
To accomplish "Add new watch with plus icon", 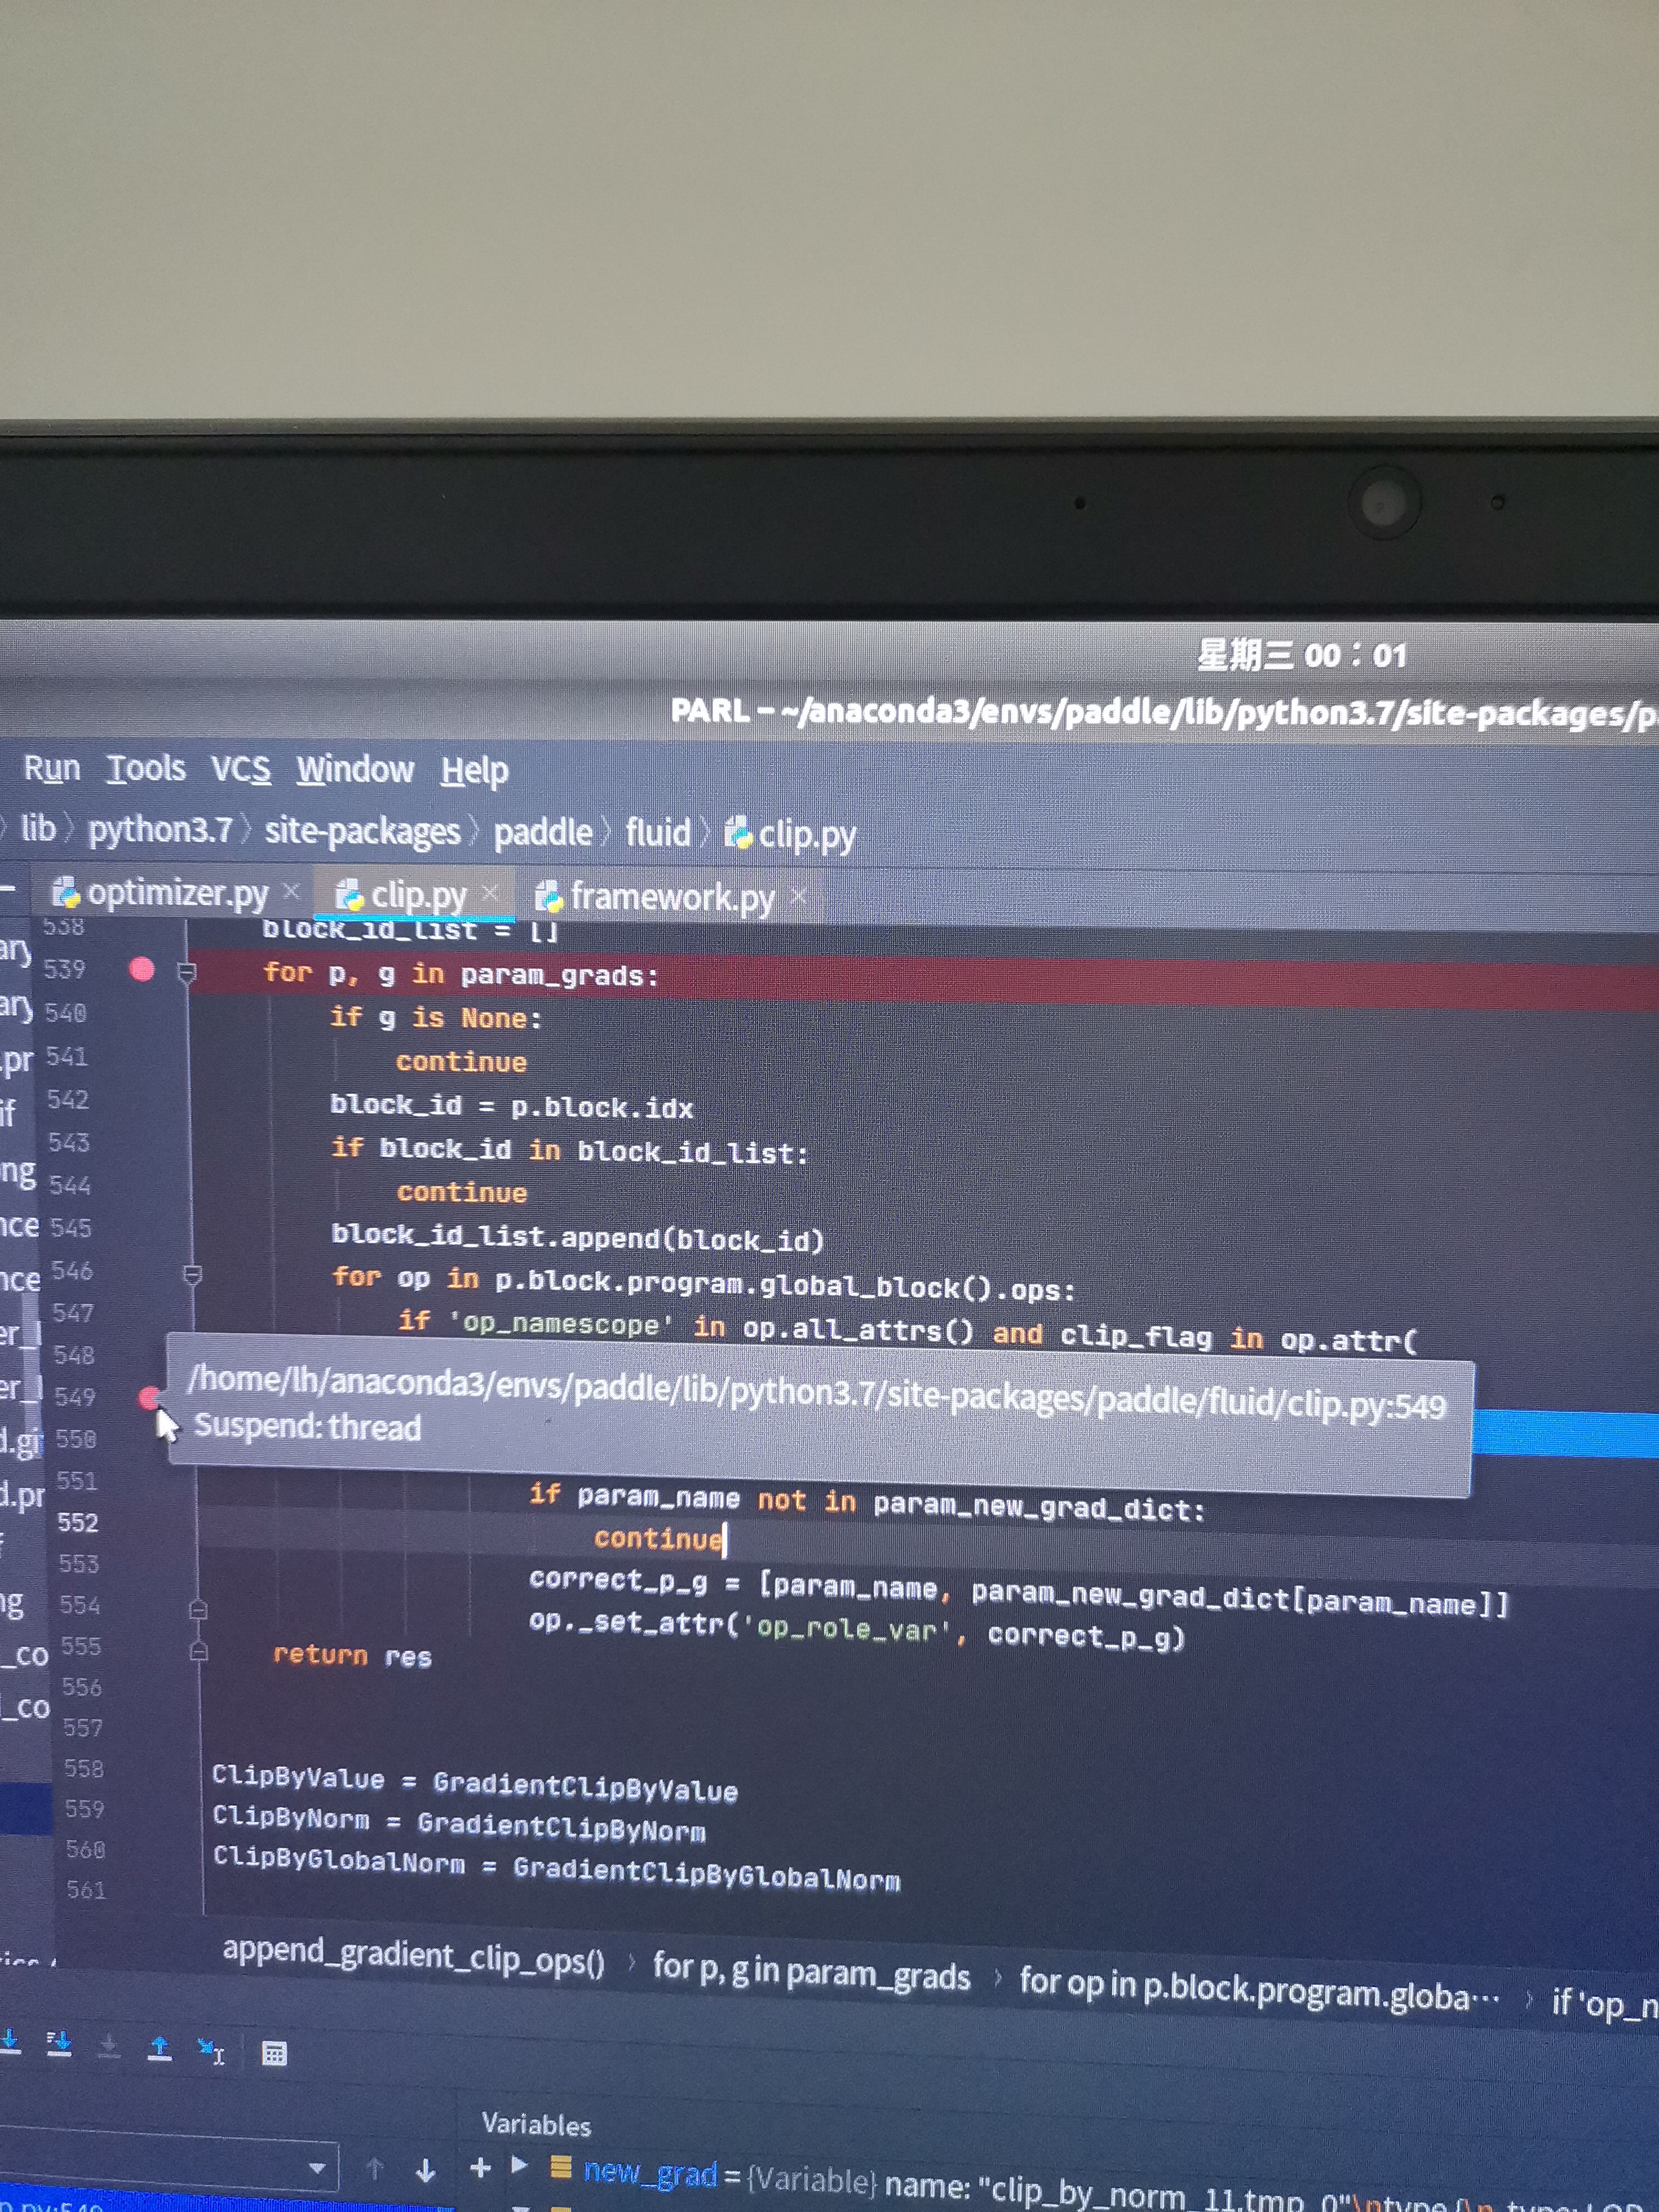I will pyautogui.click(x=480, y=2167).
